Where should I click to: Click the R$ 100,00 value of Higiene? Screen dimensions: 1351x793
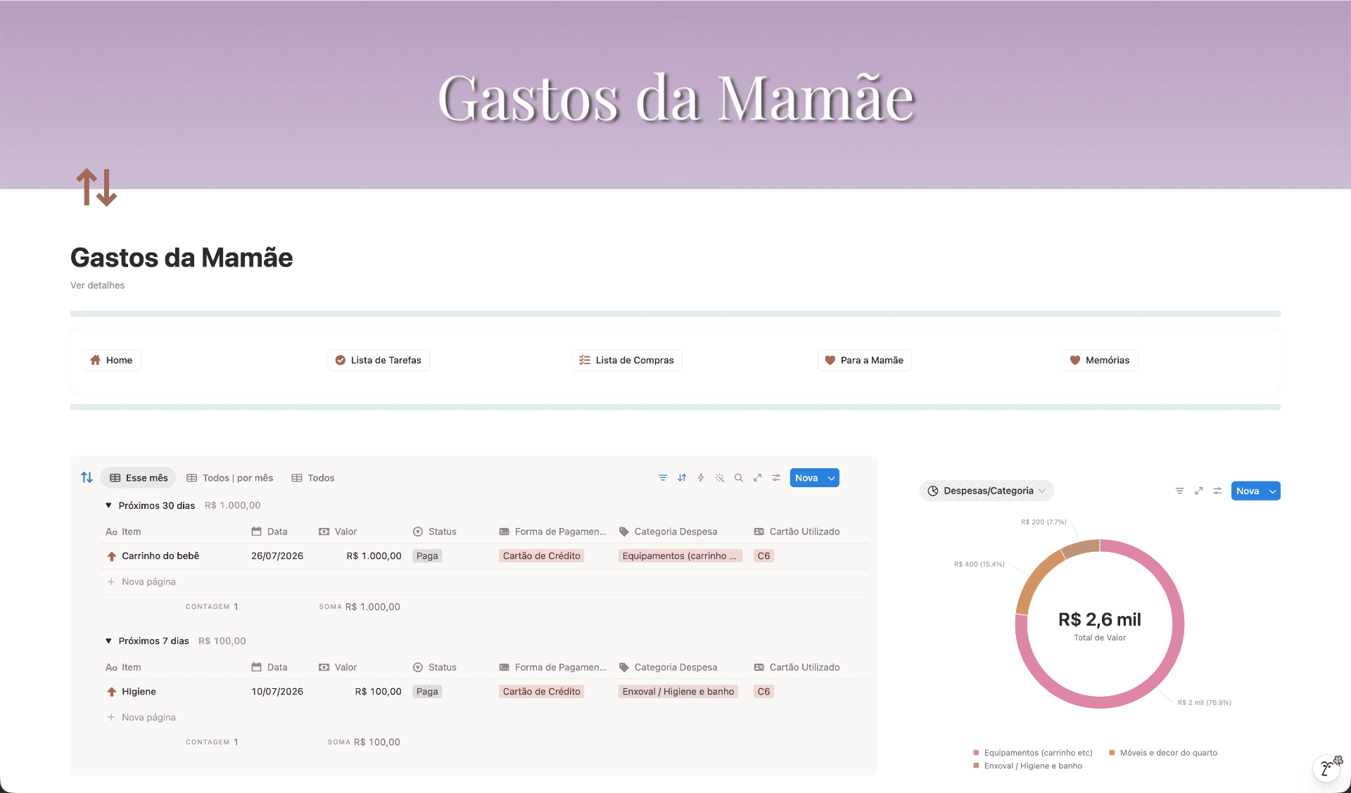click(378, 692)
